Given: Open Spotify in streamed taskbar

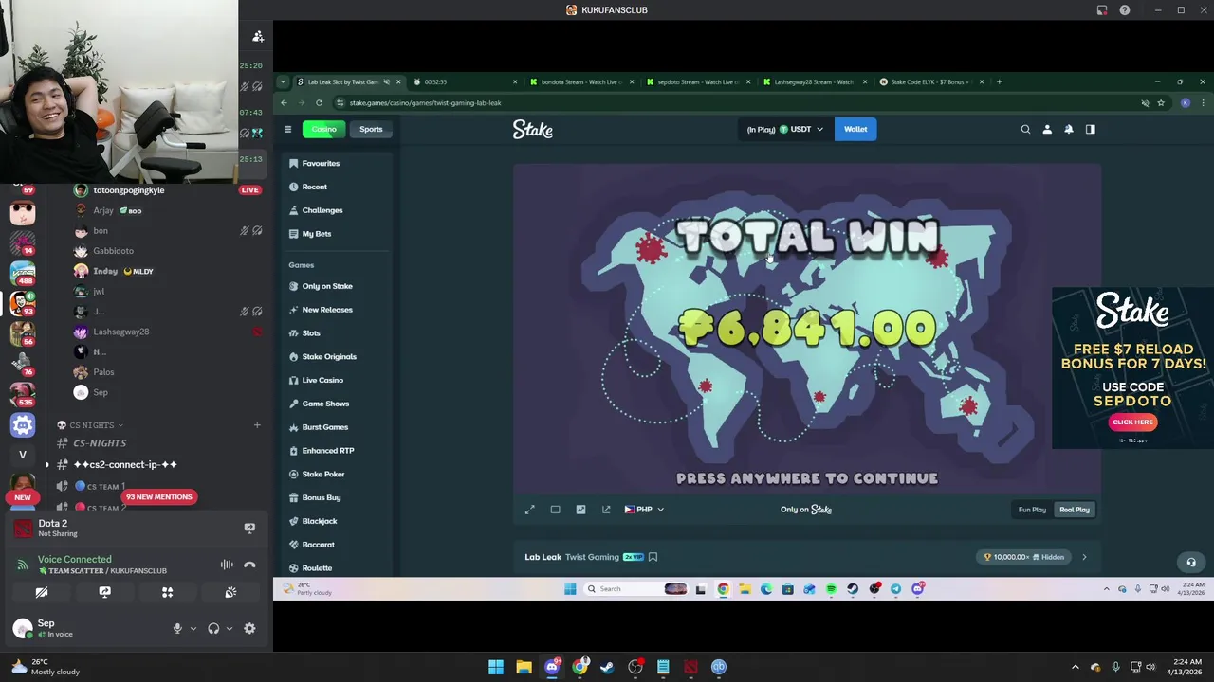Looking at the screenshot, I should 831,589.
